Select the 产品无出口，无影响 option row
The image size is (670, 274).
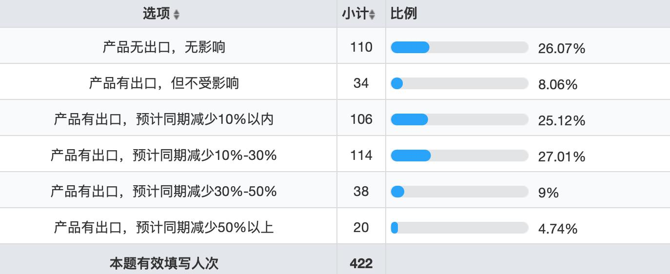coord(164,47)
